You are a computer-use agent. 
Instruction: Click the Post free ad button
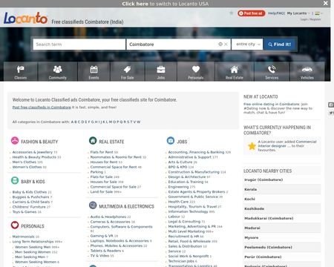point(252,13)
